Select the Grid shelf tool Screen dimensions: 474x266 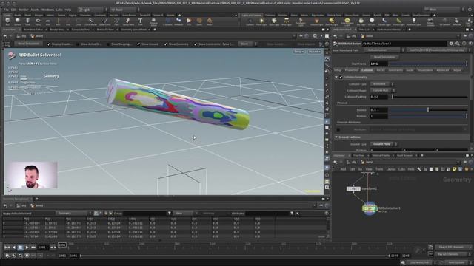[47, 21]
